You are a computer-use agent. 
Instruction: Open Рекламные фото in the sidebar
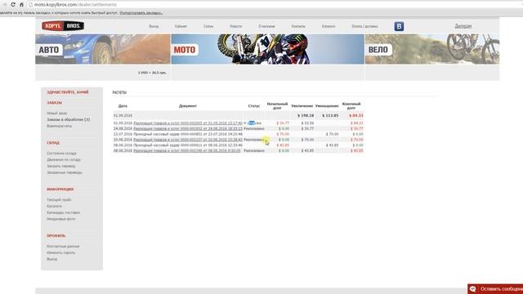[x=61, y=219]
